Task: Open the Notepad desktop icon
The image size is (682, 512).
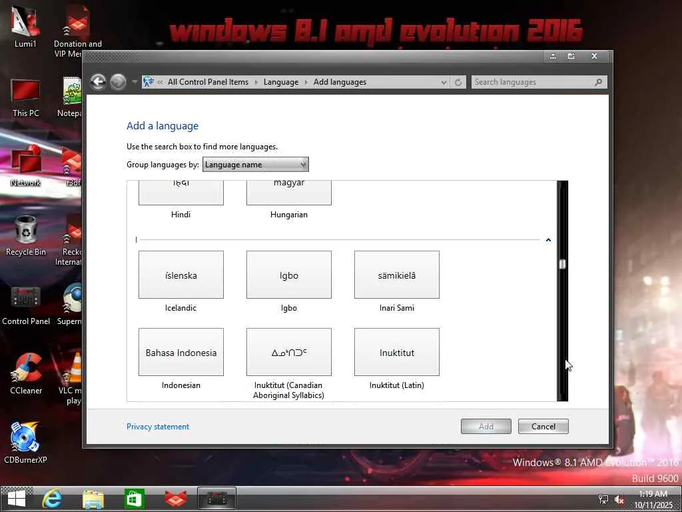Action: tap(69, 97)
